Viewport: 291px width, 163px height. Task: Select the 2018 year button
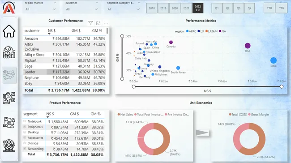click(x=152, y=8)
